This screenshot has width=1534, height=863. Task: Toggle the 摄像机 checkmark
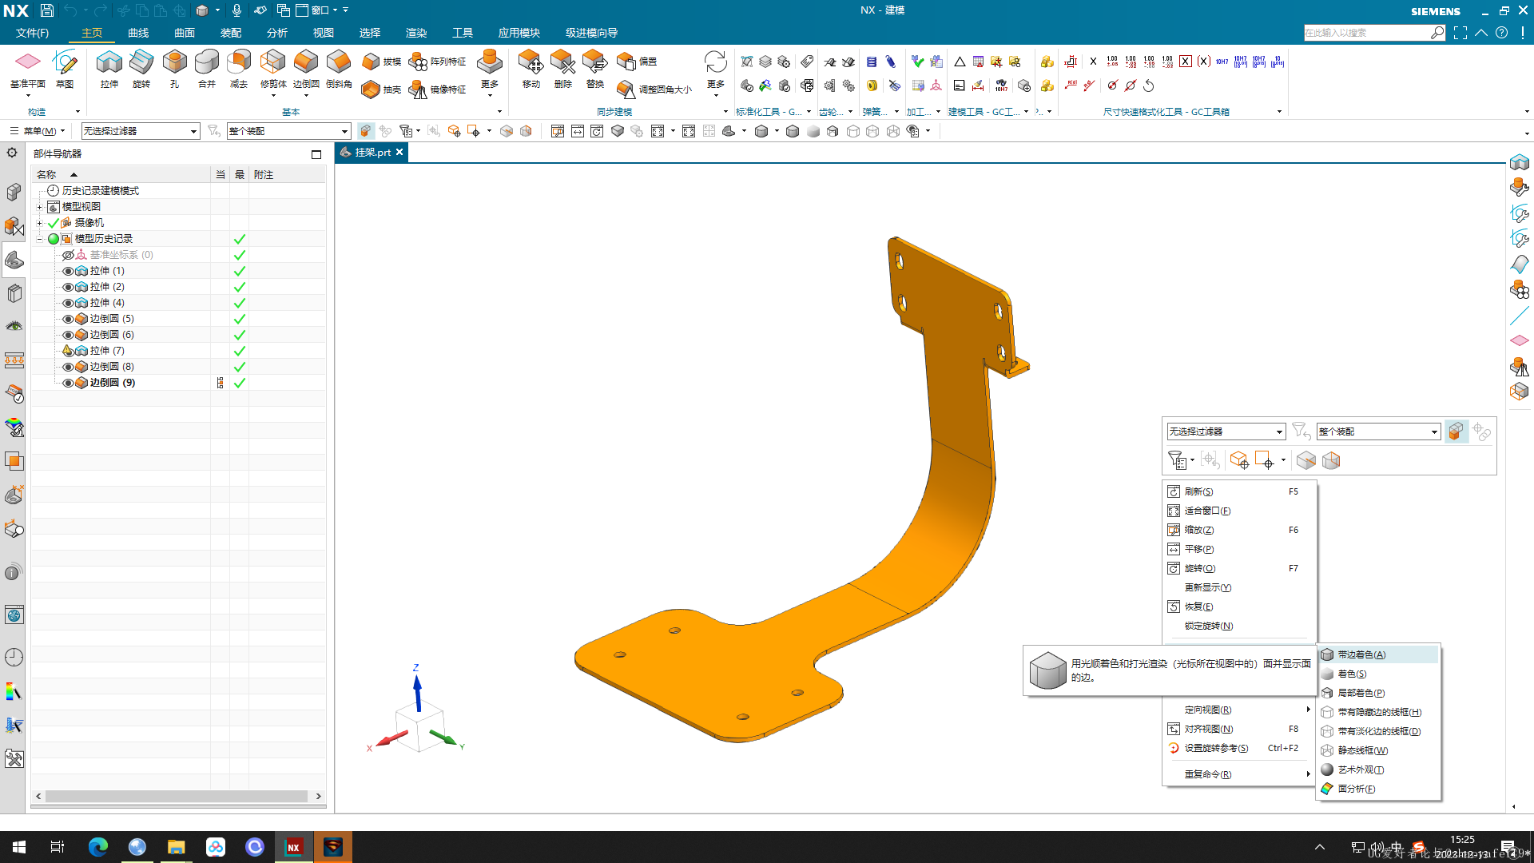pyautogui.click(x=54, y=223)
